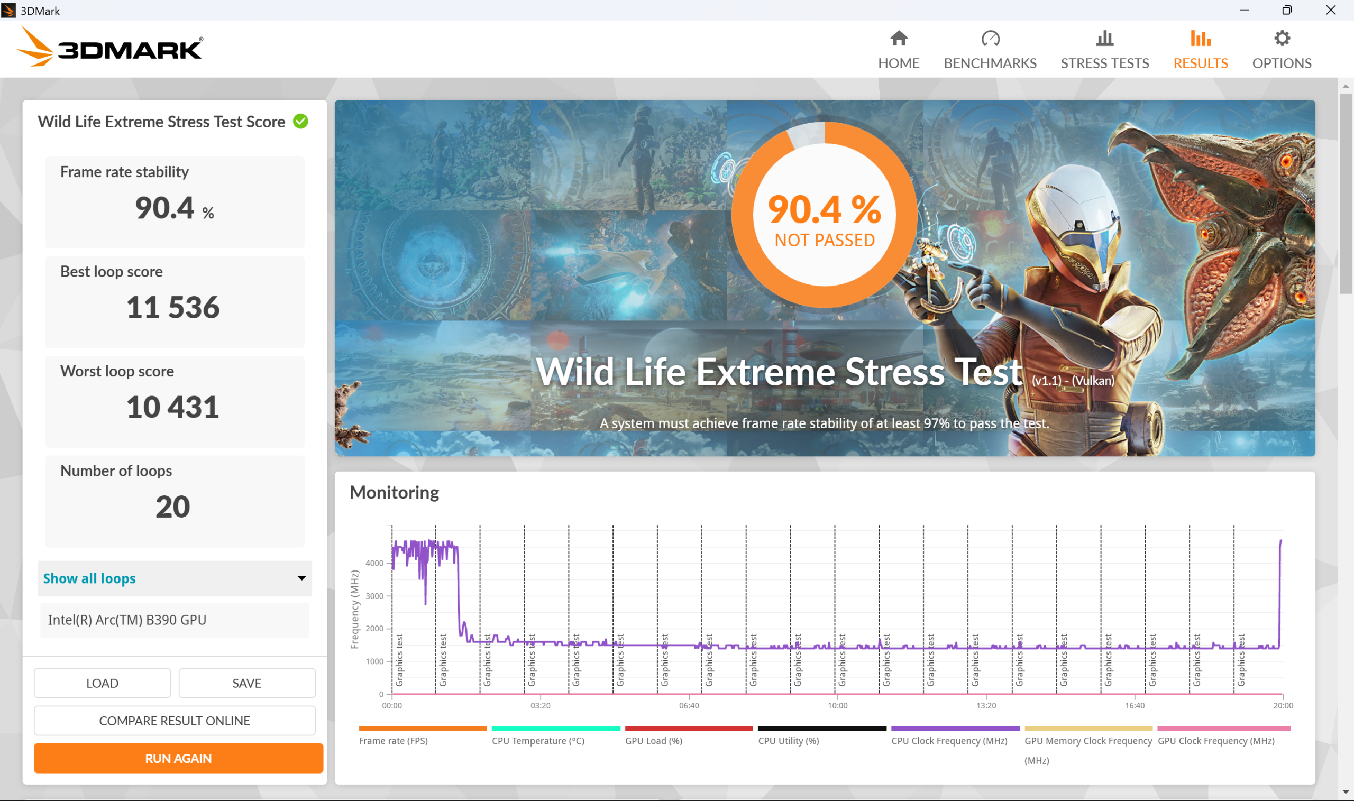Image resolution: width=1354 pixels, height=801 pixels.
Task: Click the 3DMark logo in the header
Action: tap(109, 49)
